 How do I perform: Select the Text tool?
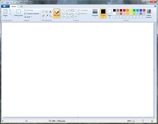point(50,12)
